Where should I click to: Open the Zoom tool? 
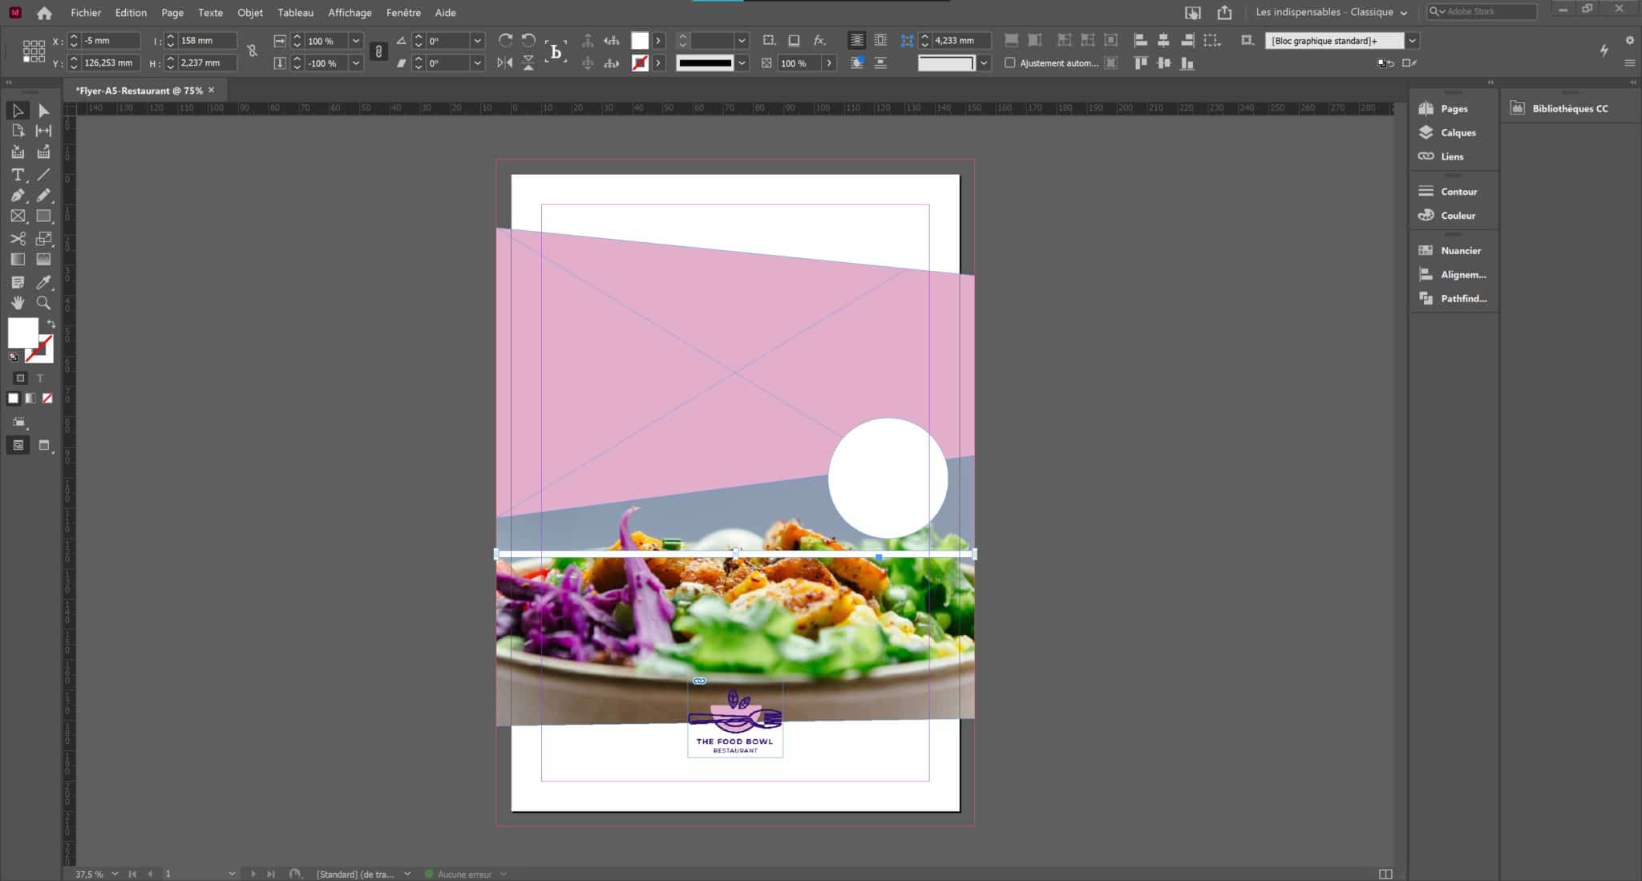click(44, 302)
